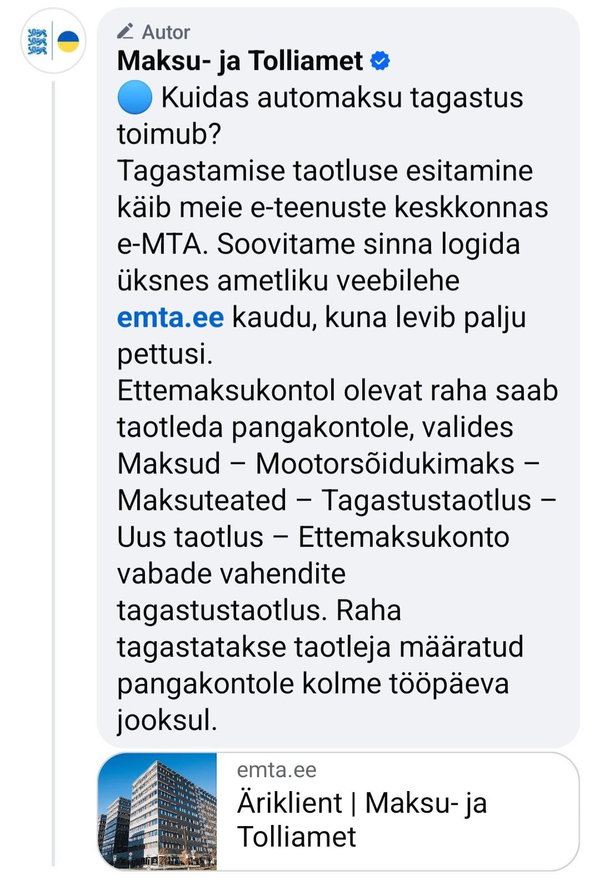Click the vertical comment thread line
The width and height of the screenshot is (600, 881).
(53, 472)
